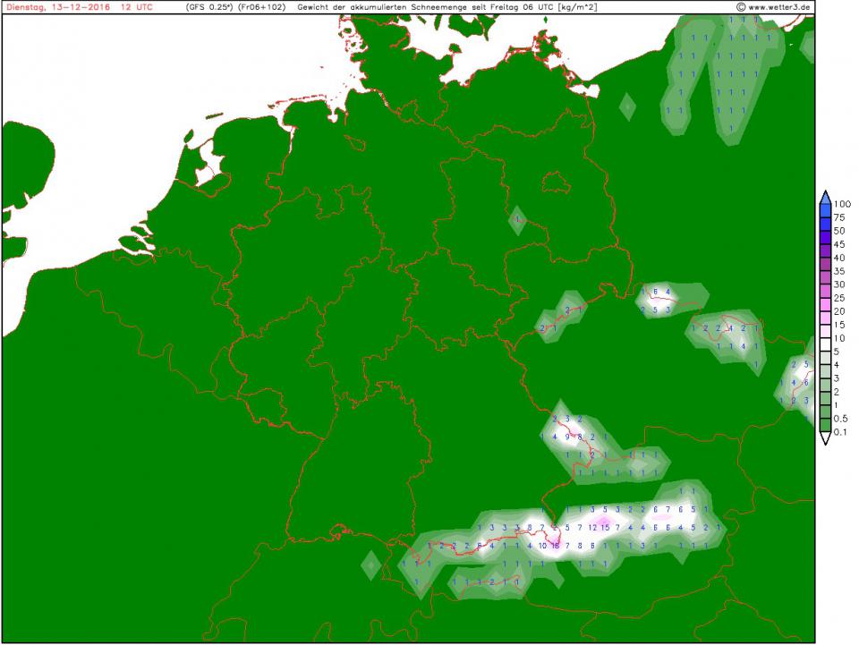Click the 12 UTC time label
Screen dimensions: 859x645
pos(135,6)
